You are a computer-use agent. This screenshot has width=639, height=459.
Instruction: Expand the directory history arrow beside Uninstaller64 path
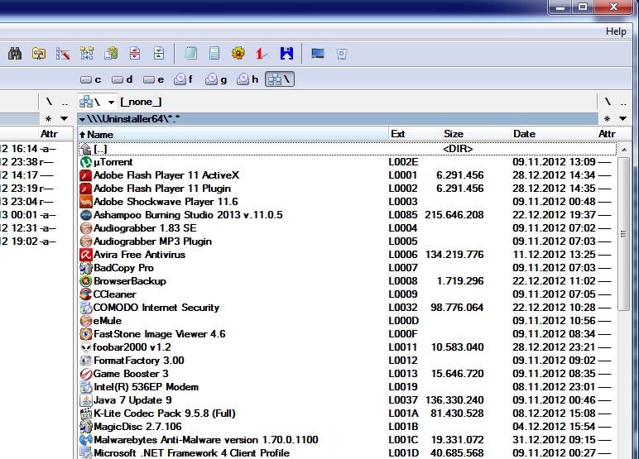coord(82,119)
